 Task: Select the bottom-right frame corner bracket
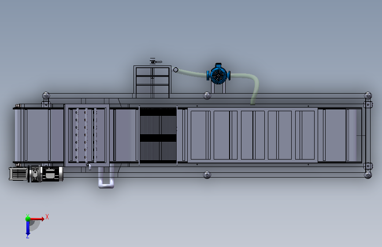[368, 174]
